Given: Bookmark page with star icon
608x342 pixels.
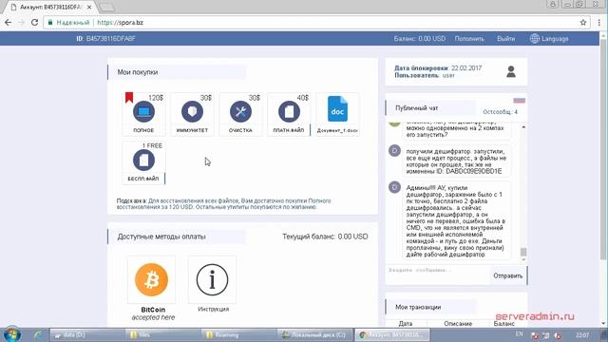Looking at the screenshot, I should coord(583,23).
